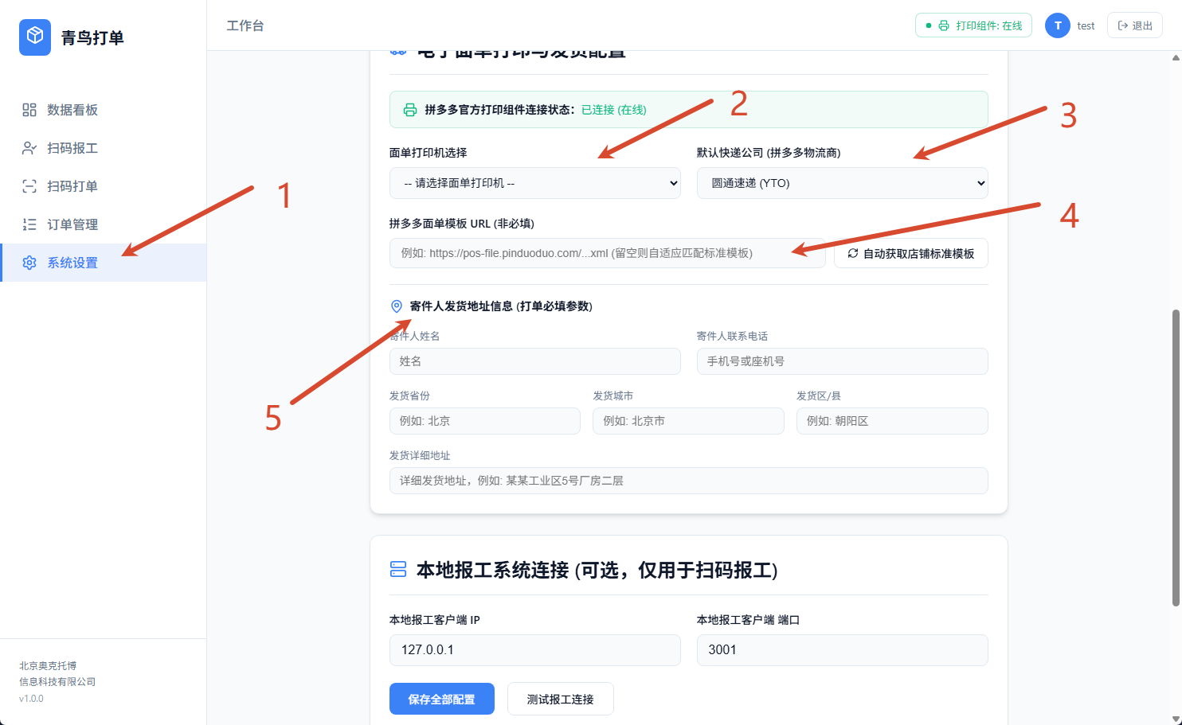Click the 订单管理 list icon
Screen dimensions: 1182x725
pos(29,224)
